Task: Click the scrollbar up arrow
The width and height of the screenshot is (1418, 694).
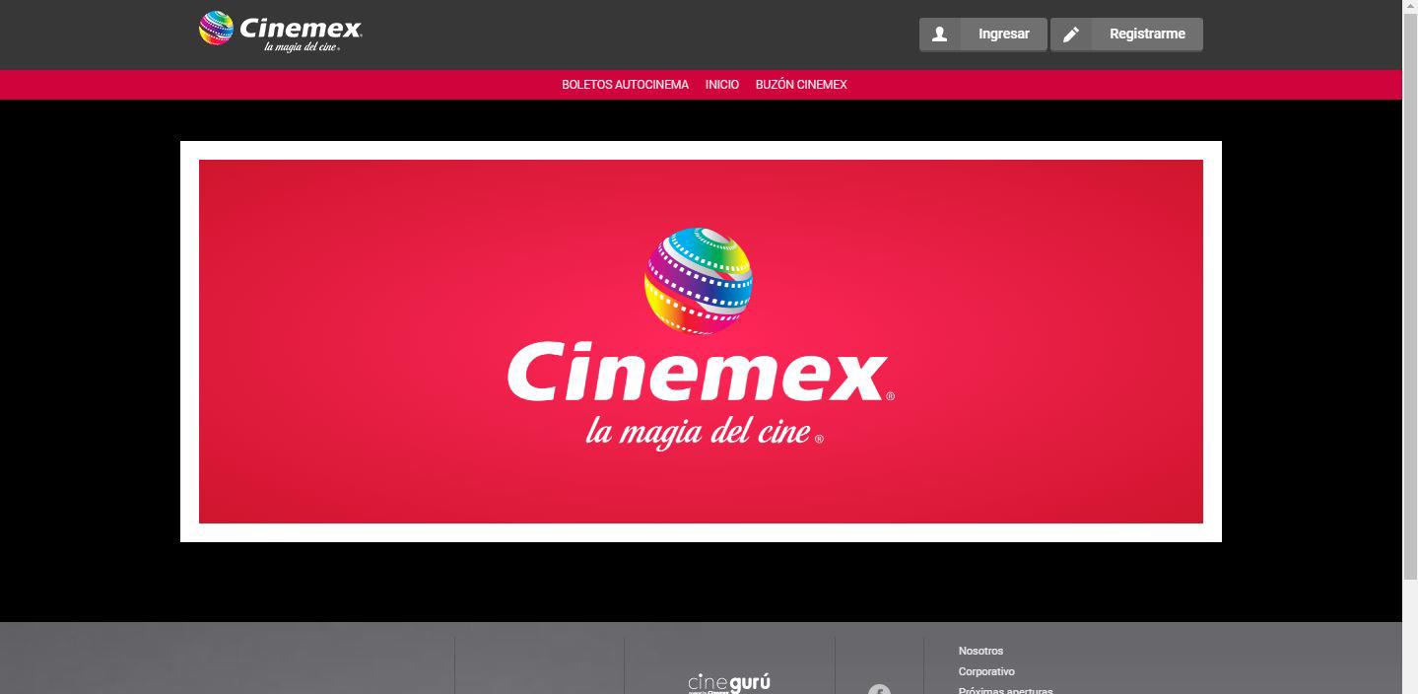Action: pos(1411,7)
